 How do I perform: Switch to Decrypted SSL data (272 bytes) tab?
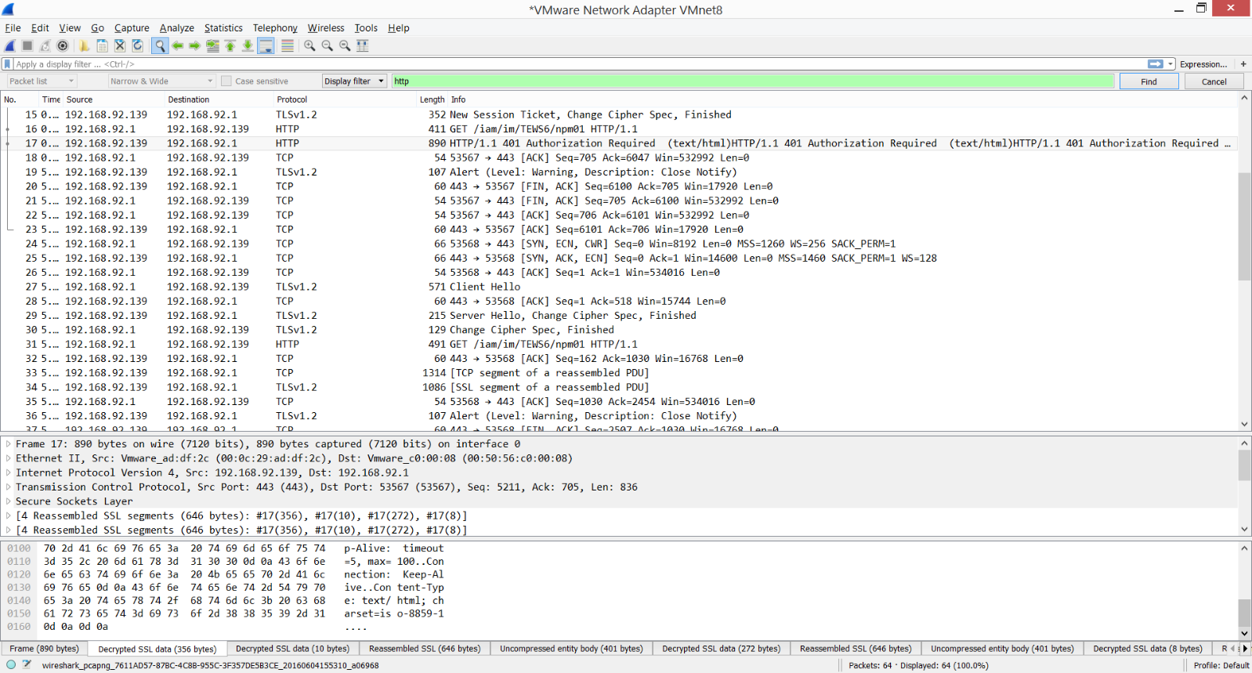pyautogui.click(x=722, y=649)
